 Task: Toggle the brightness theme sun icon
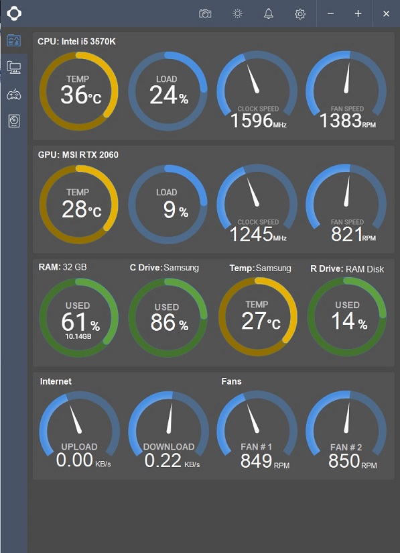[237, 13]
